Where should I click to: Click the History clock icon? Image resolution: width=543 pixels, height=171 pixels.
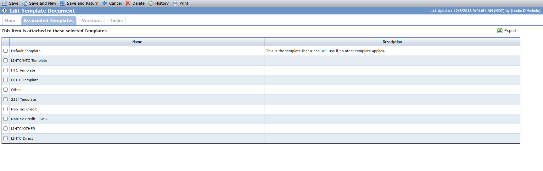pos(151,3)
